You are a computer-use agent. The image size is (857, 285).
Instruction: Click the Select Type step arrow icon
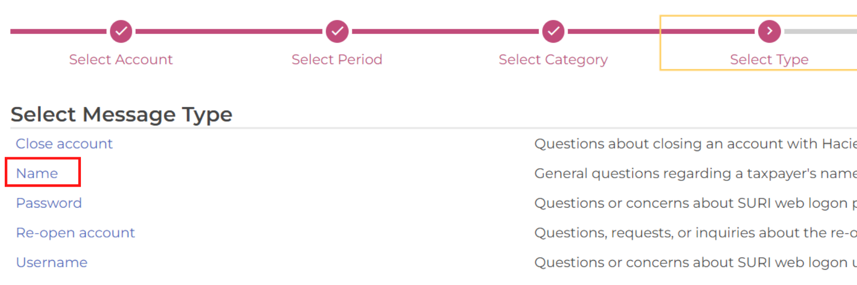click(x=769, y=31)
